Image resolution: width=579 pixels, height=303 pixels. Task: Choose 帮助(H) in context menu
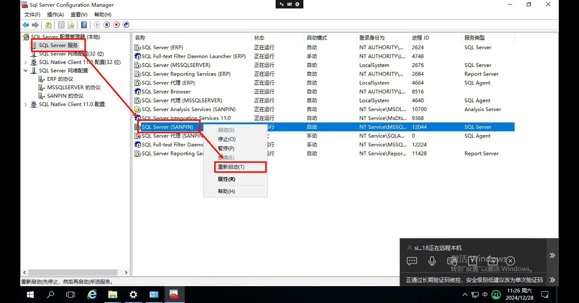(x=235, y=191)
